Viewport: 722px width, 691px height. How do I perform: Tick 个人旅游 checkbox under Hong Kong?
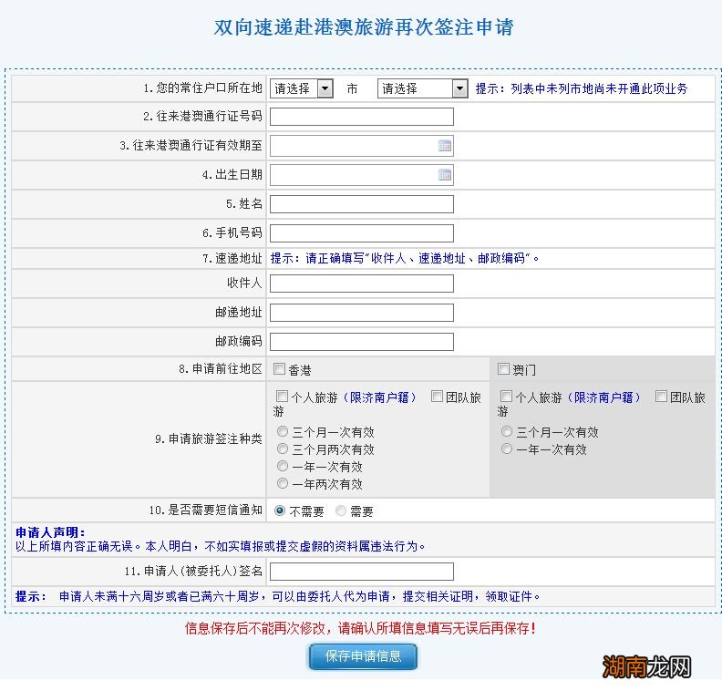coord(282,397)
